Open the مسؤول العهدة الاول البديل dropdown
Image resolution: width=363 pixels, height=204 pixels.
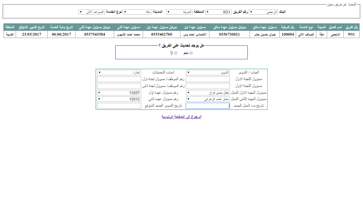[x=208, y=93]
